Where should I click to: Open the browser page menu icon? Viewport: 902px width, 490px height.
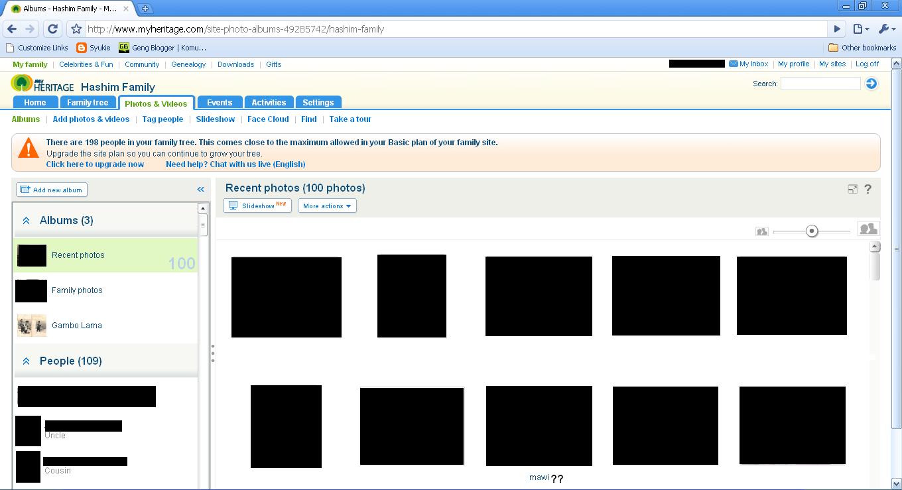point(861,29)
